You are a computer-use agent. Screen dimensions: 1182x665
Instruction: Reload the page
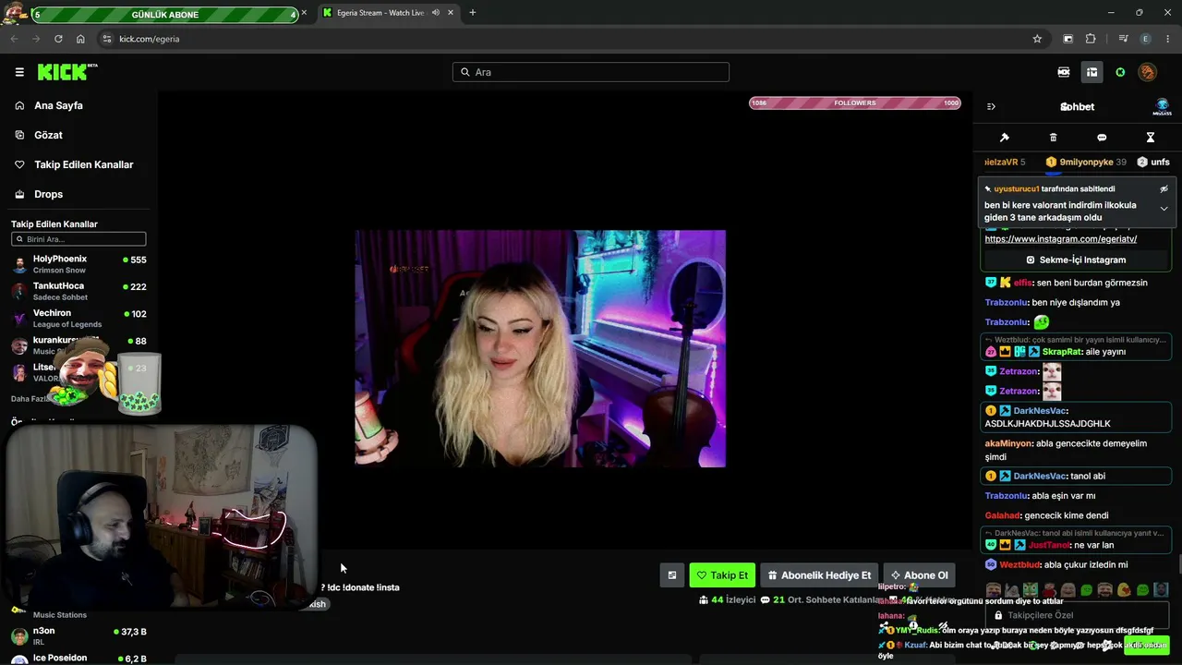(58, 39)
